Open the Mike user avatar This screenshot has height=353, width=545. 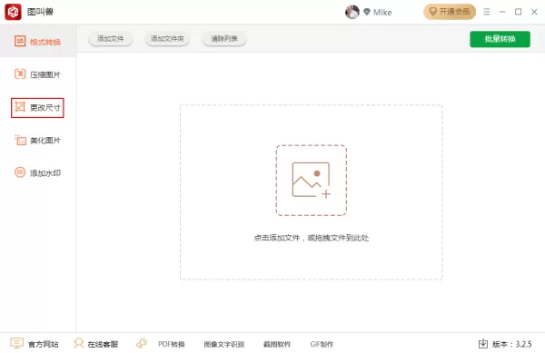coord(352,12)
